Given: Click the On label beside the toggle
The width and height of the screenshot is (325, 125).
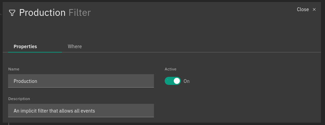Looking at the screenshot, I should click(187, 81).
